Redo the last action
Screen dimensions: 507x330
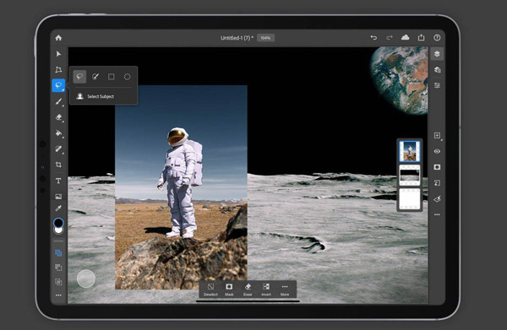[x=390, y=38]
